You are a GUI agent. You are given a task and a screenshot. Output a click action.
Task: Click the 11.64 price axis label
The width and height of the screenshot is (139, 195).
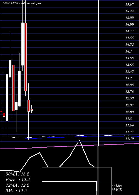tap(130, 125)
